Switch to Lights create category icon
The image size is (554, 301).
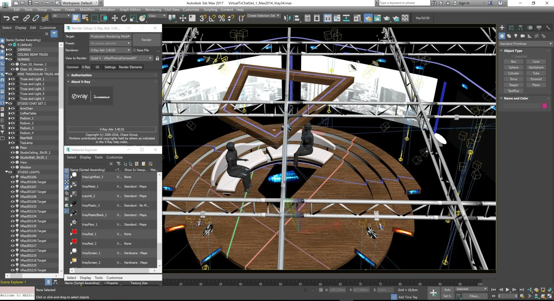point(516,36)
